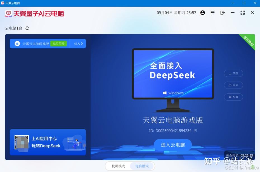Open the user account profile icon
The width and height of the screenshot is (260, 172).
click(202, 13)
